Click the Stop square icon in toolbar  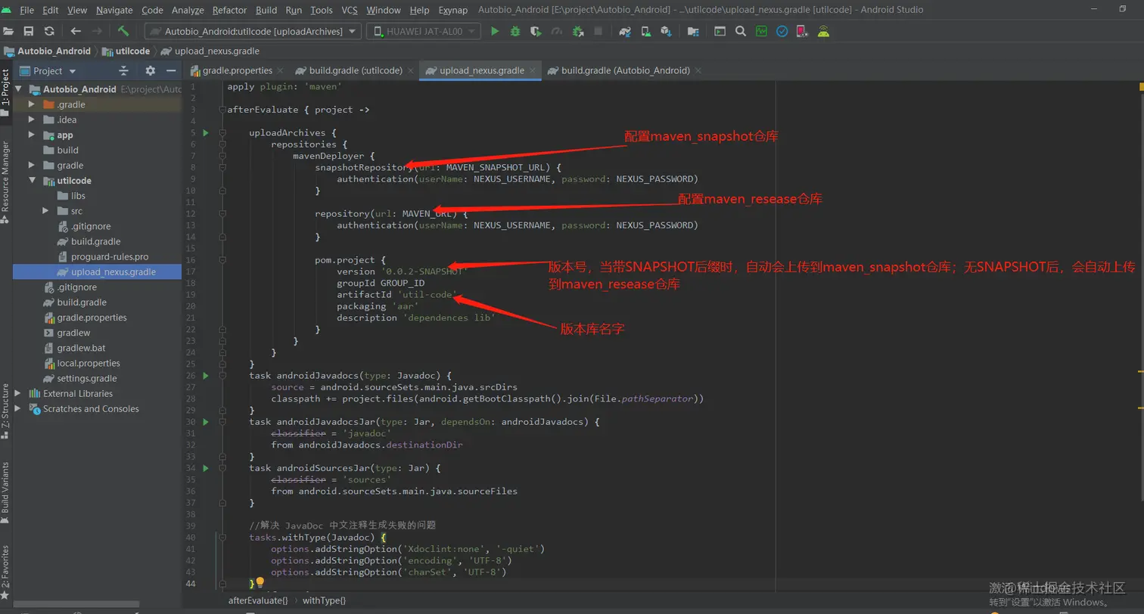click(598, 31)
